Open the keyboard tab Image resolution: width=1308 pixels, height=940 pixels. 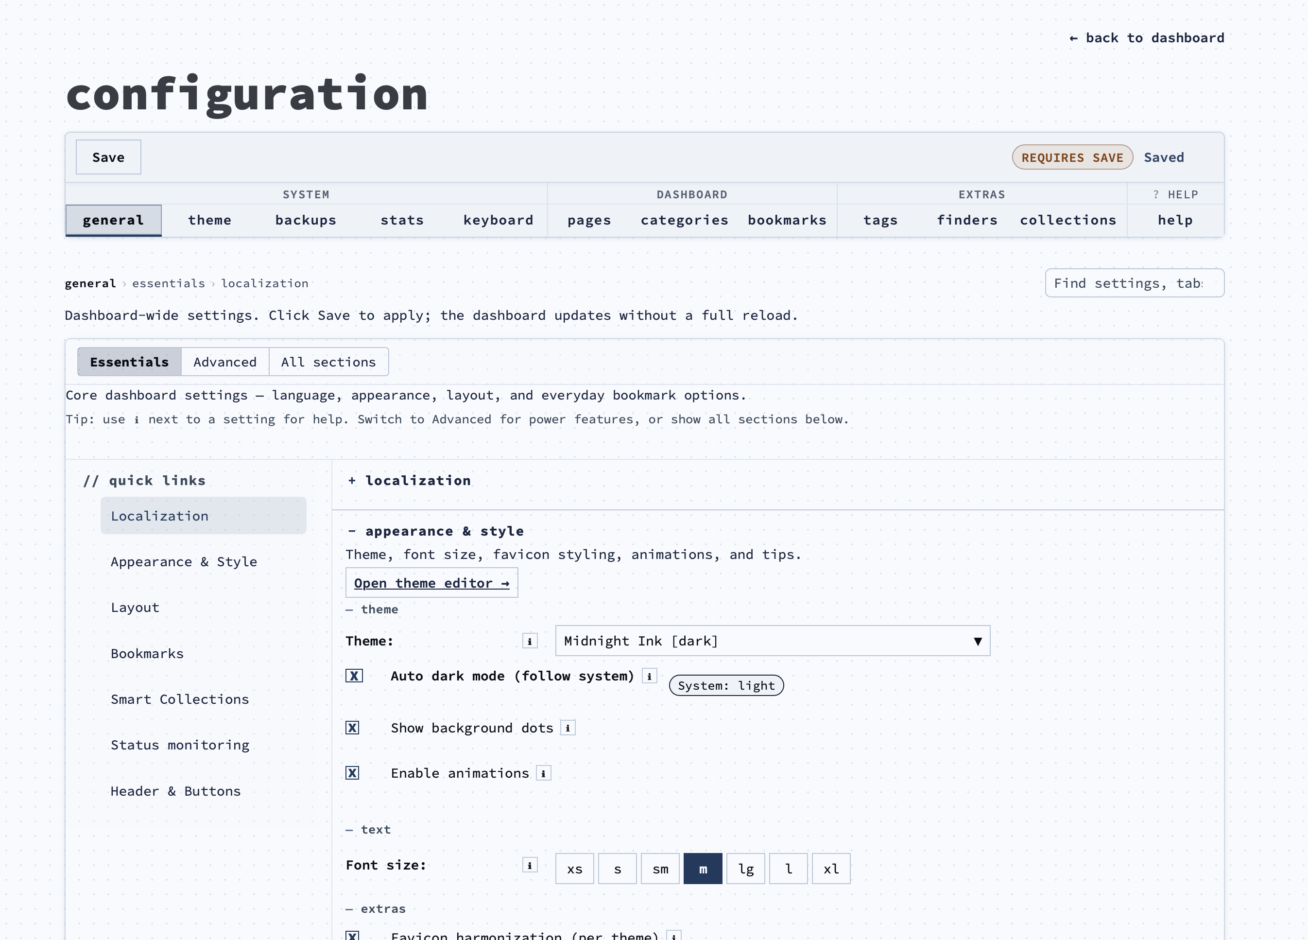[499, 221]
